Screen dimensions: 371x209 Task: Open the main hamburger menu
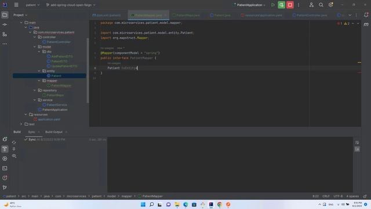click(16, 5)
